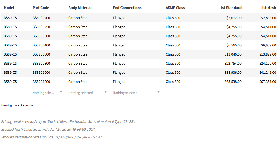This screenshot has width=277, height=144.
Task: Select the BS89C1200 row part code
Action: tap(41, 82)
